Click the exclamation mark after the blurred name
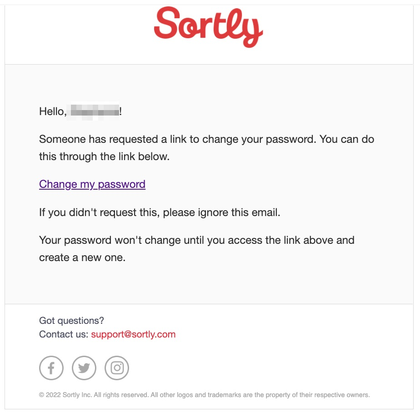The height and width of the screenshot is (413, 420). click(x=120, y=111)
